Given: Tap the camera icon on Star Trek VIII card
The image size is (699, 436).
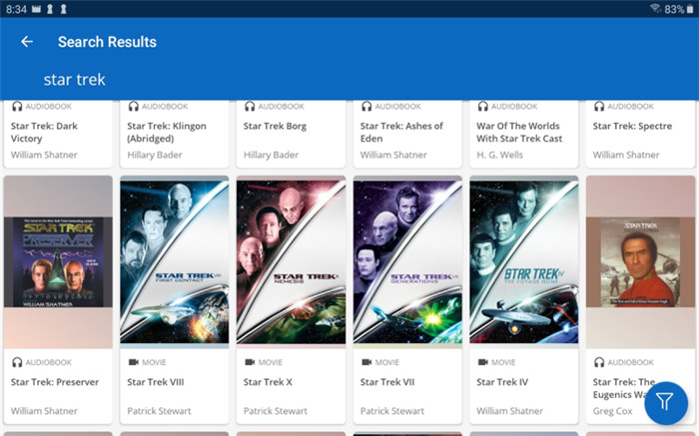Looking at the screenshot, I should tap(133, 362).
